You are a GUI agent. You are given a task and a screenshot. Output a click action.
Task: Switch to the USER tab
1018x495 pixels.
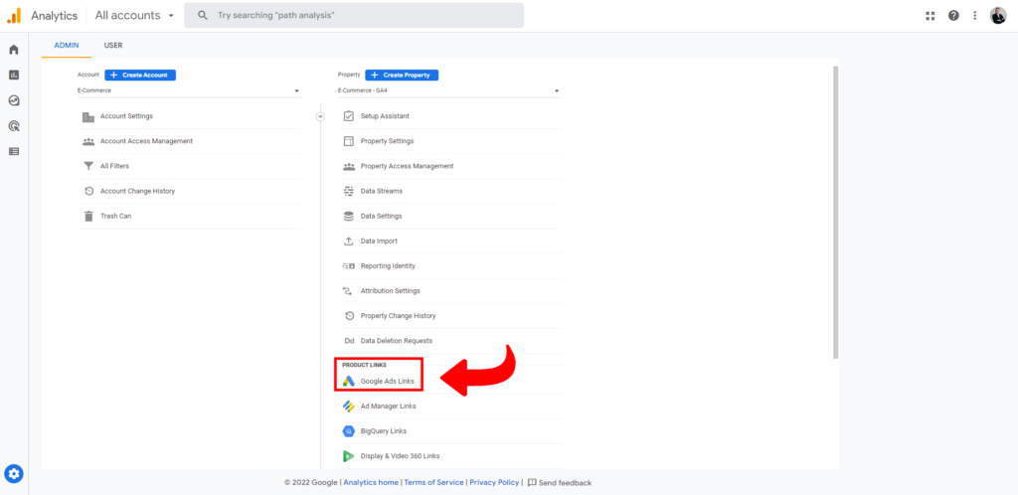[113, 46]
